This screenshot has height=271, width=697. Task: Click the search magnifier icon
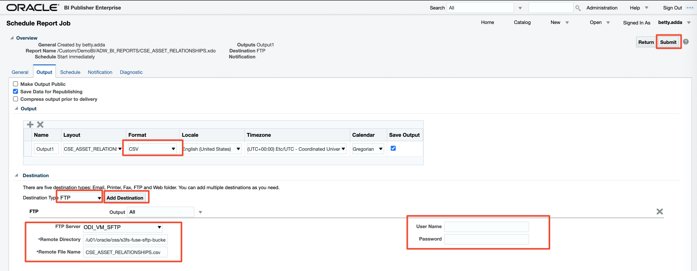tap(578, 8)
